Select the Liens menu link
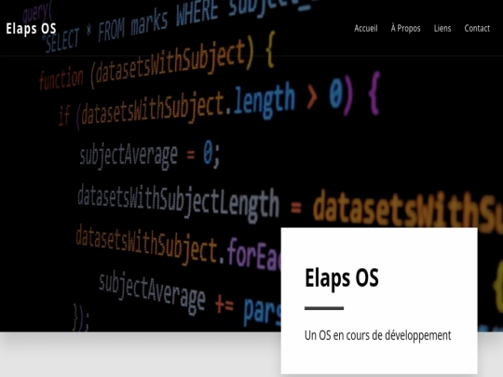Screen dimensions: 503x377 (x=442, y=29)
